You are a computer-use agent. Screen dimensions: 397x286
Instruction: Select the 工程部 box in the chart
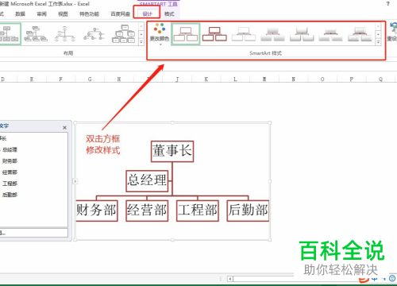[x=198, y=211]
